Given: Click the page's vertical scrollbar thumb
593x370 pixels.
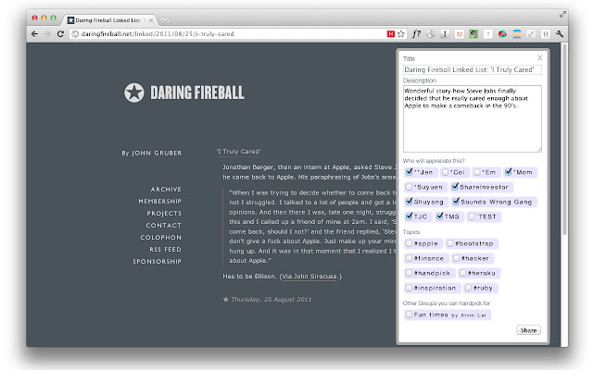Looking at the screenshot, I should point(564,140).
